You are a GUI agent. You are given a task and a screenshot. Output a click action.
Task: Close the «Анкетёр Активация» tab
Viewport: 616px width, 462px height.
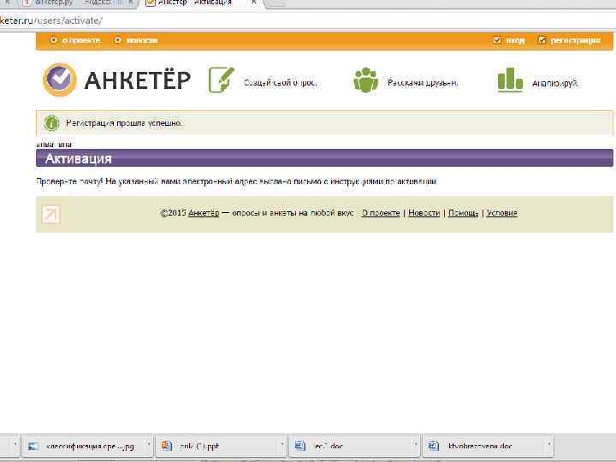254,3
